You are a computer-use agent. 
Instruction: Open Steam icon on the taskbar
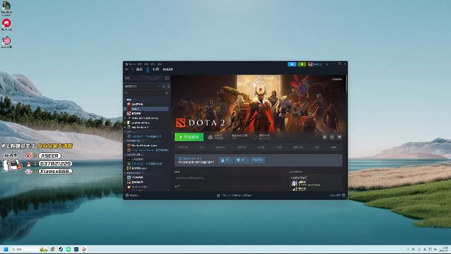(61, 249)
